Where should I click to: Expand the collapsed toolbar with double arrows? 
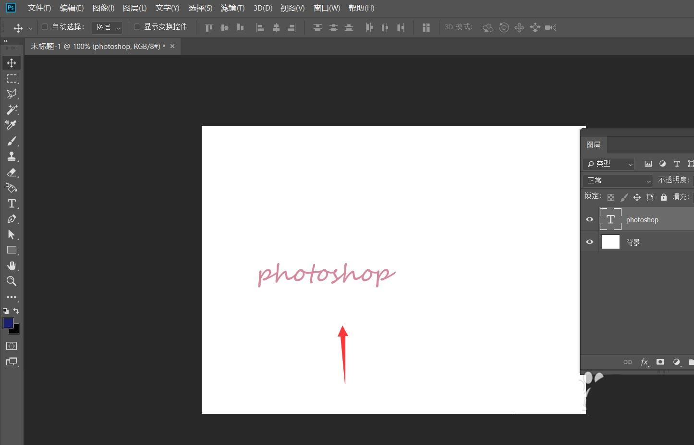6,41
